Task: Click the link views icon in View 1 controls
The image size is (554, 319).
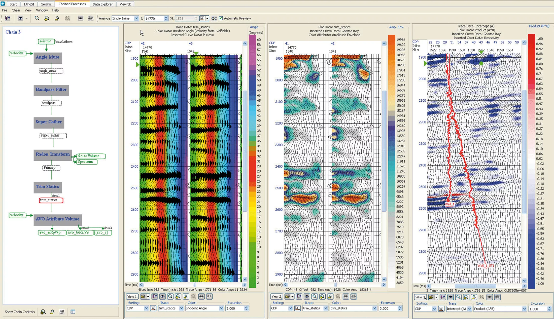Action: pyautogui.click(x=201, y=297)
